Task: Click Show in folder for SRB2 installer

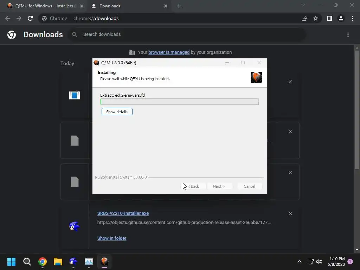Action: 112,238
